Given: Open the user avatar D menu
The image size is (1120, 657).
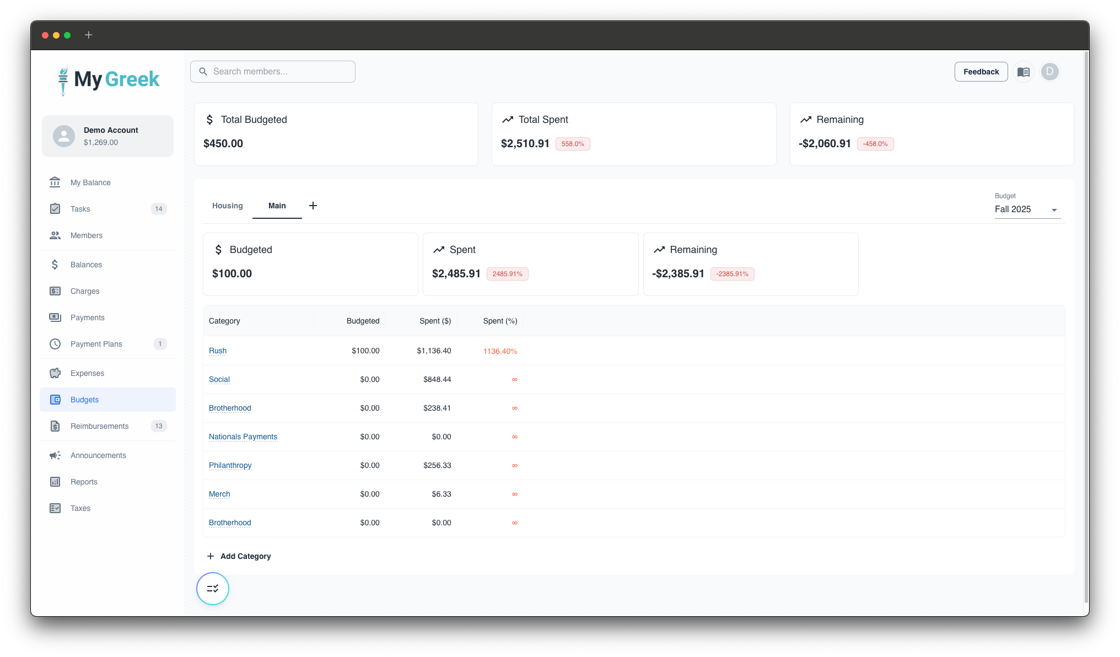Looking at the screenshot, I should 1049,72.
